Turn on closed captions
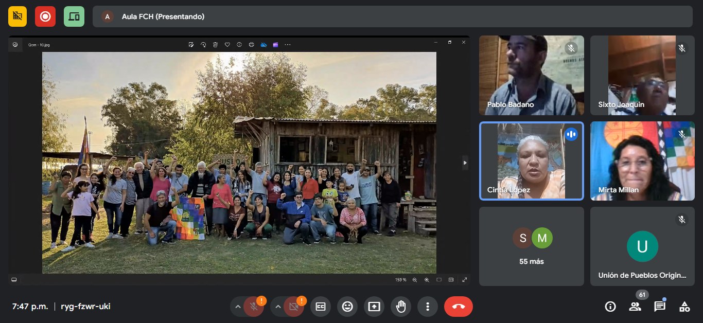703x323 pixels. pyautogui.click(x=321, y=307)
